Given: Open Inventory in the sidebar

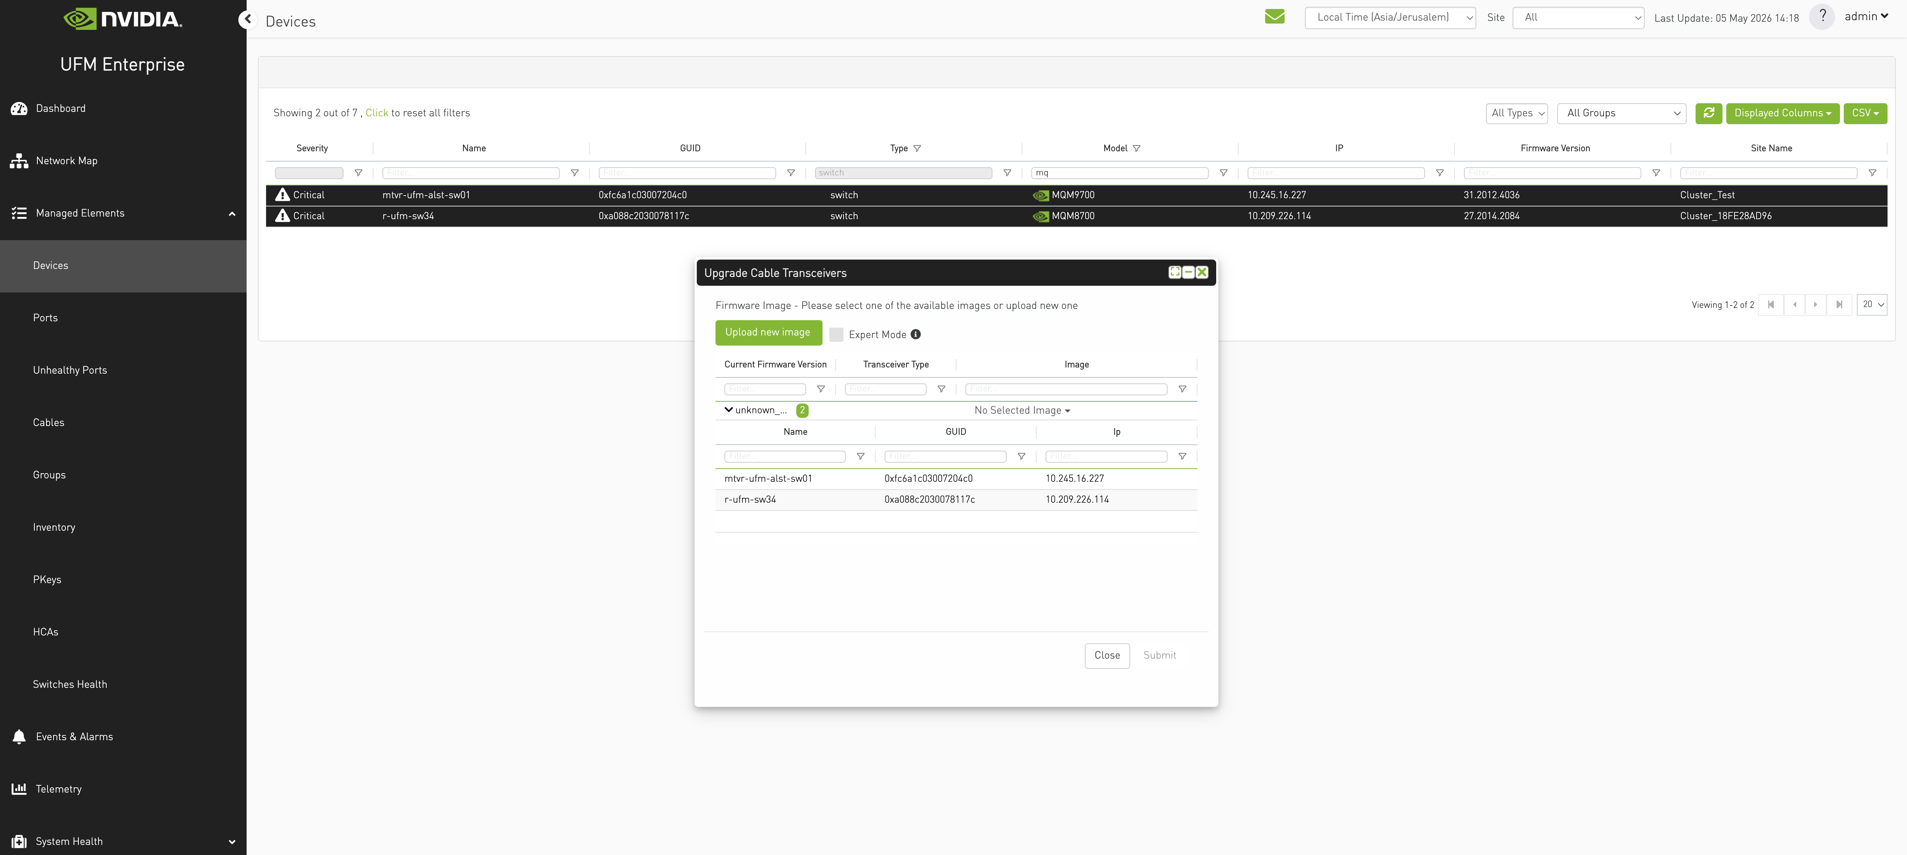Looking at the screenshot, I should (x=54, y=527).
